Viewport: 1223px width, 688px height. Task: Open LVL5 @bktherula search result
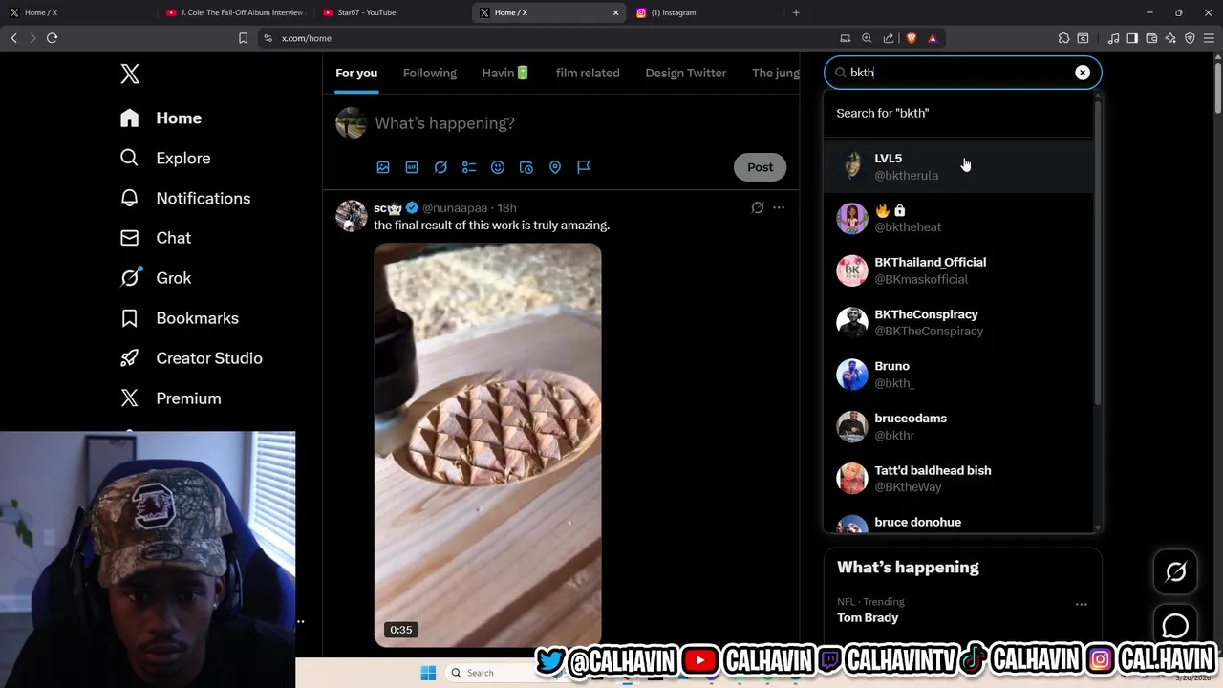959,166
